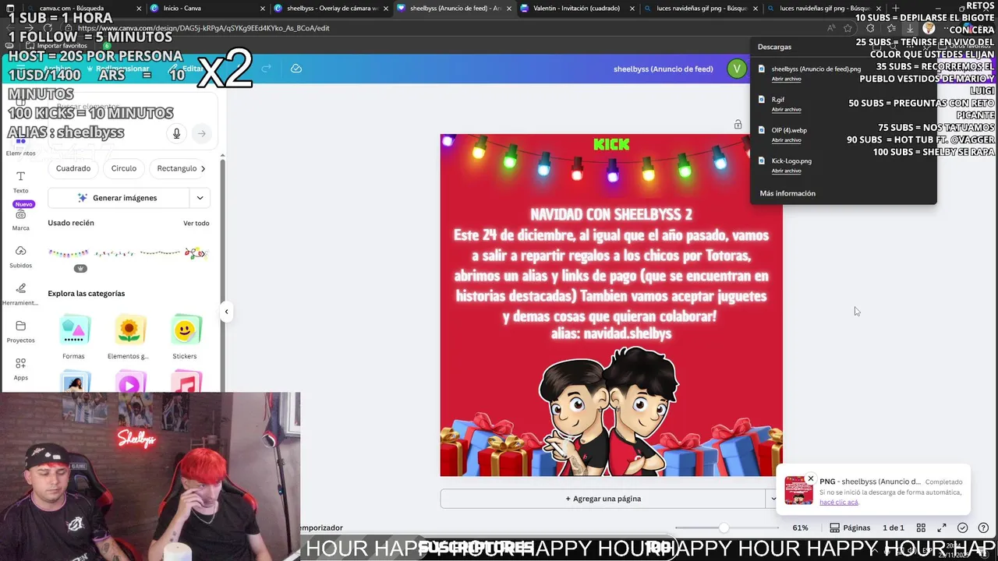Click the 61% zoom value
The width and height of the screenshot is (998, 561).
[800, 527]
